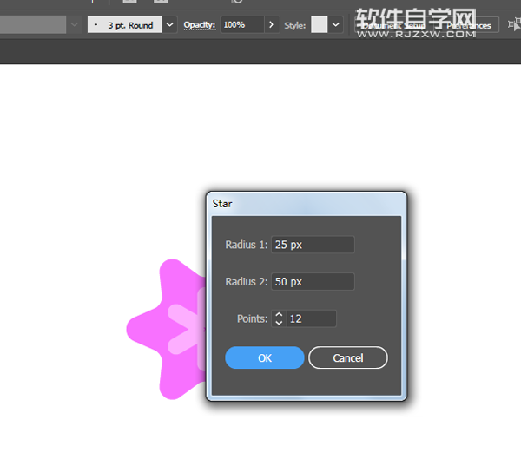This screenshot has height=472, width=521.
Task: Click the Preferences button
Action: click(469, 25)
